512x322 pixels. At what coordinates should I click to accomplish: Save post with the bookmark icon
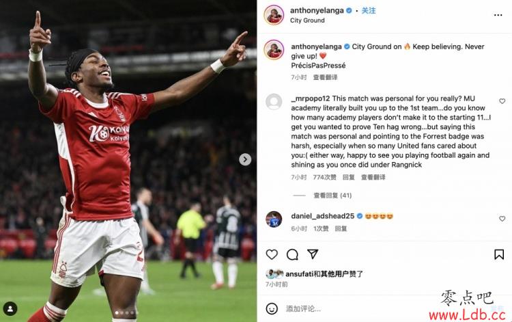coord(499,254)
